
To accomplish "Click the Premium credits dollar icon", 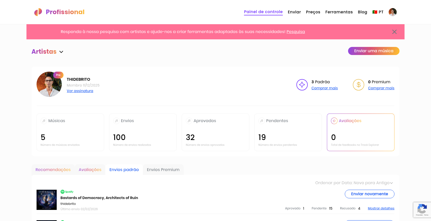I will coord(358,85).
